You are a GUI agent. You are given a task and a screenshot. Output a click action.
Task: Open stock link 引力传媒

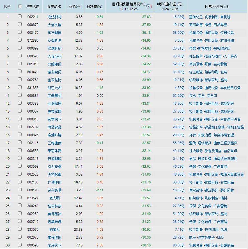tap(54, 167)
